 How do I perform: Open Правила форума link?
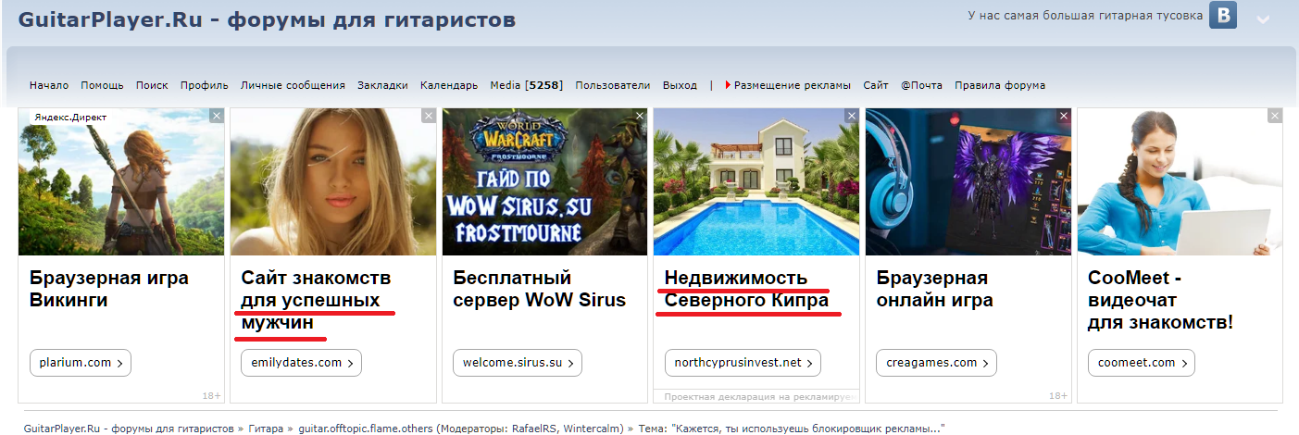point(1000,85)
